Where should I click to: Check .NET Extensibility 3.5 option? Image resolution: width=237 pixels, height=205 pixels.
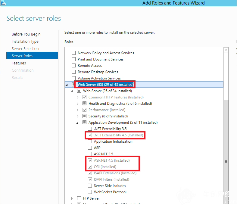click(90, 129)
